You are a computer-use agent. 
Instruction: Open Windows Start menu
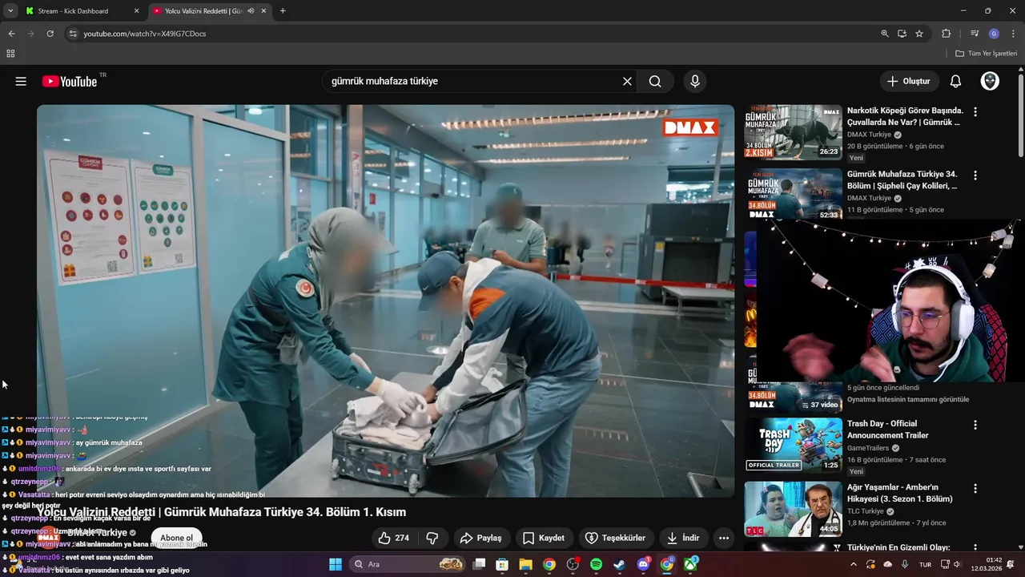tap(336, 564)
